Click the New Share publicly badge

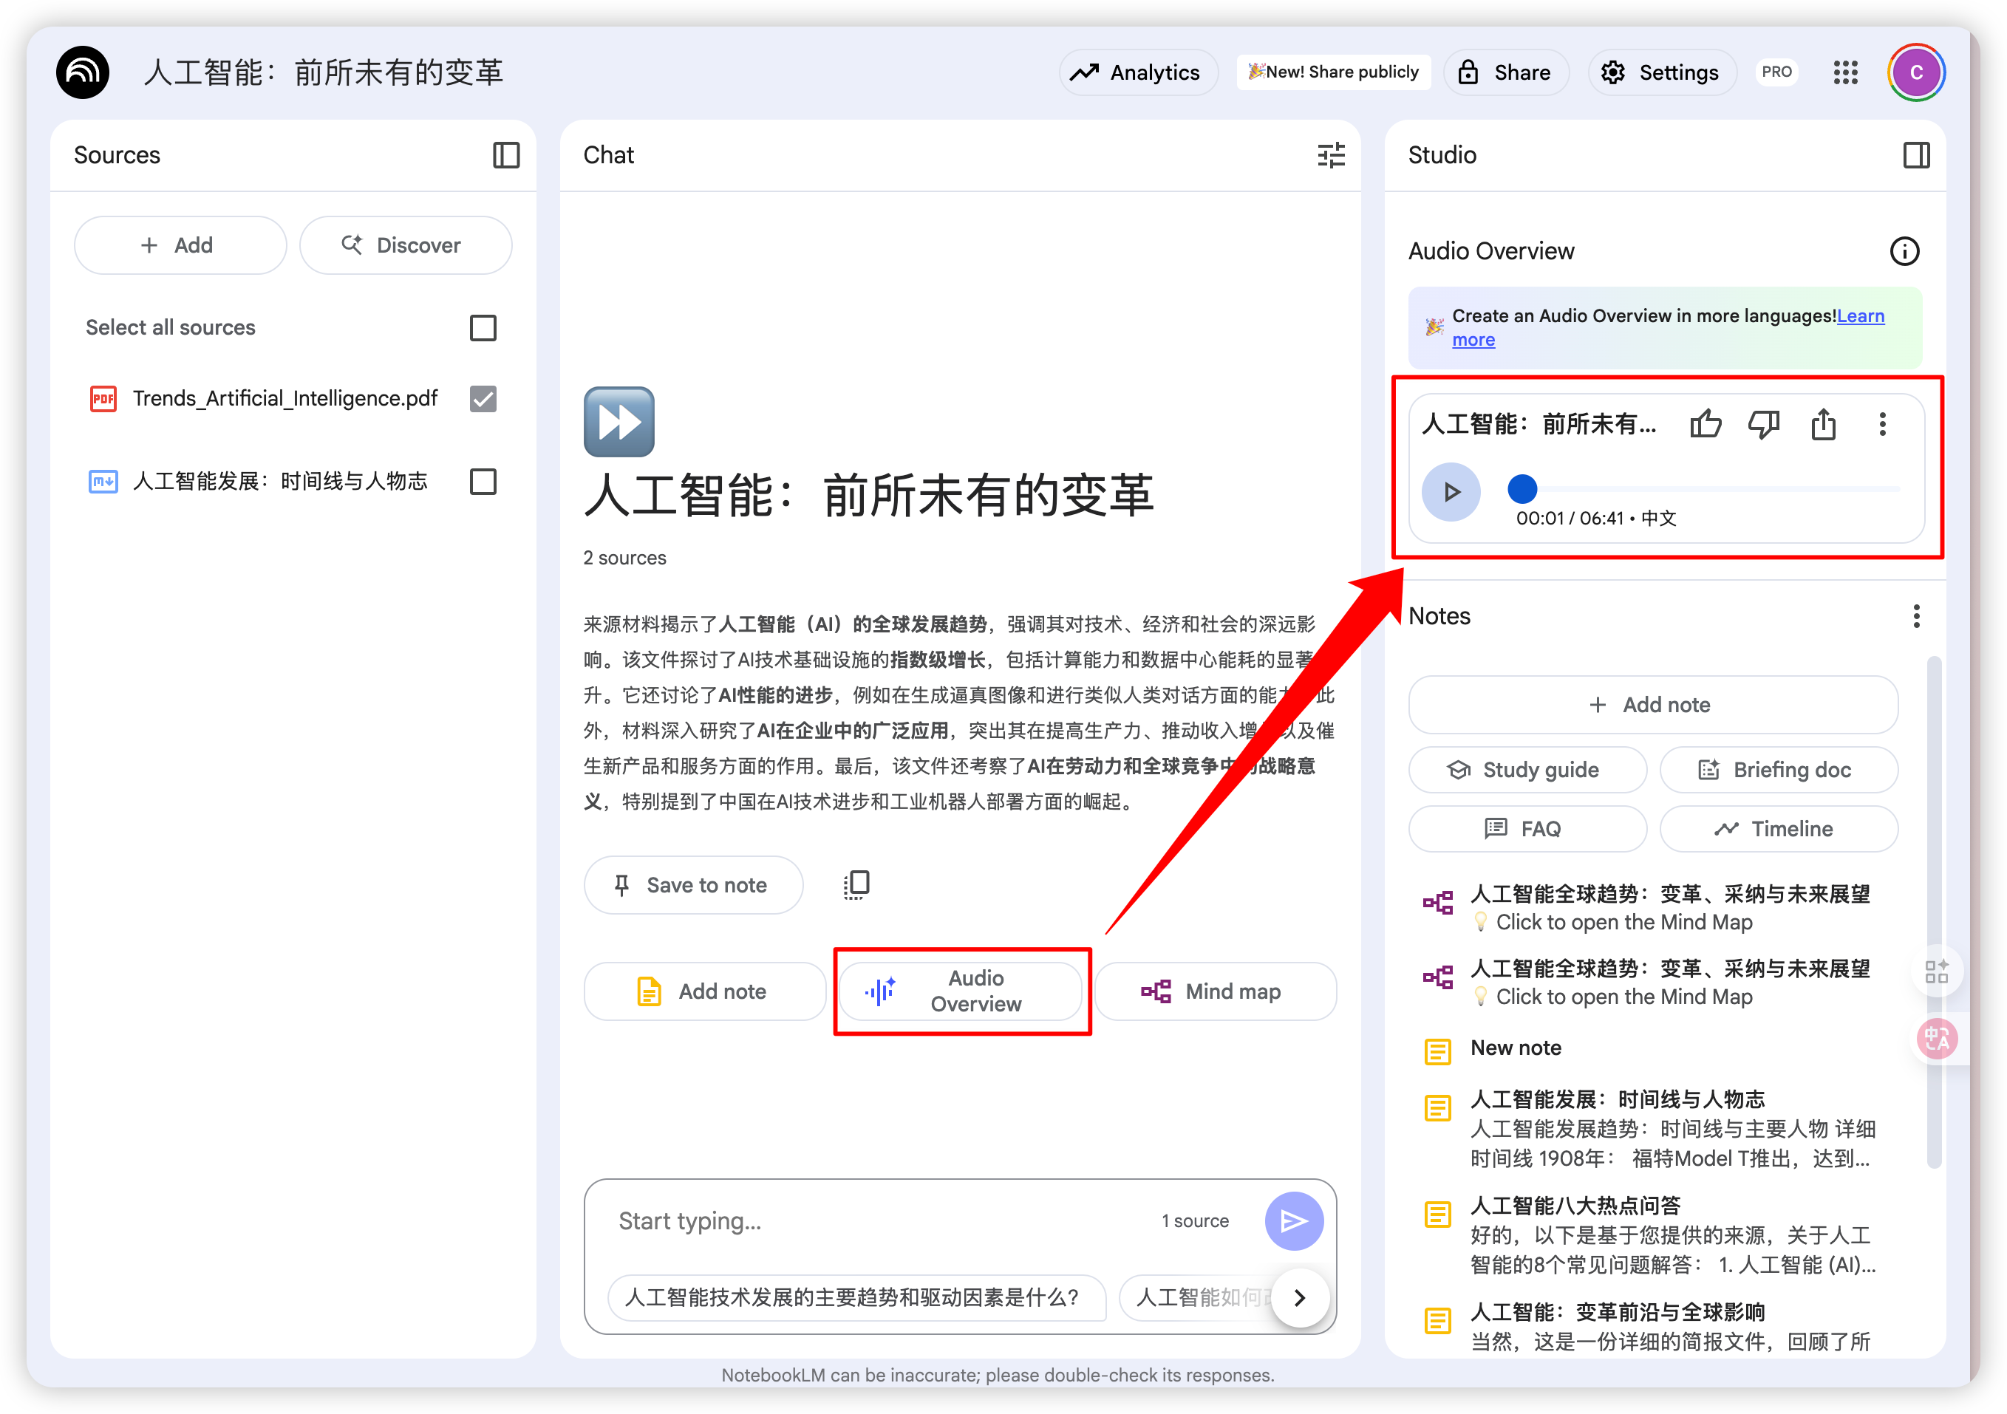[x=1333, y=72]
